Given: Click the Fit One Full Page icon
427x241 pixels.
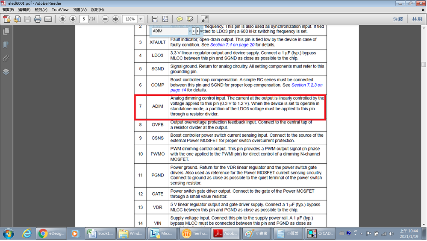Looking at the screenshot, I should 165,19.
